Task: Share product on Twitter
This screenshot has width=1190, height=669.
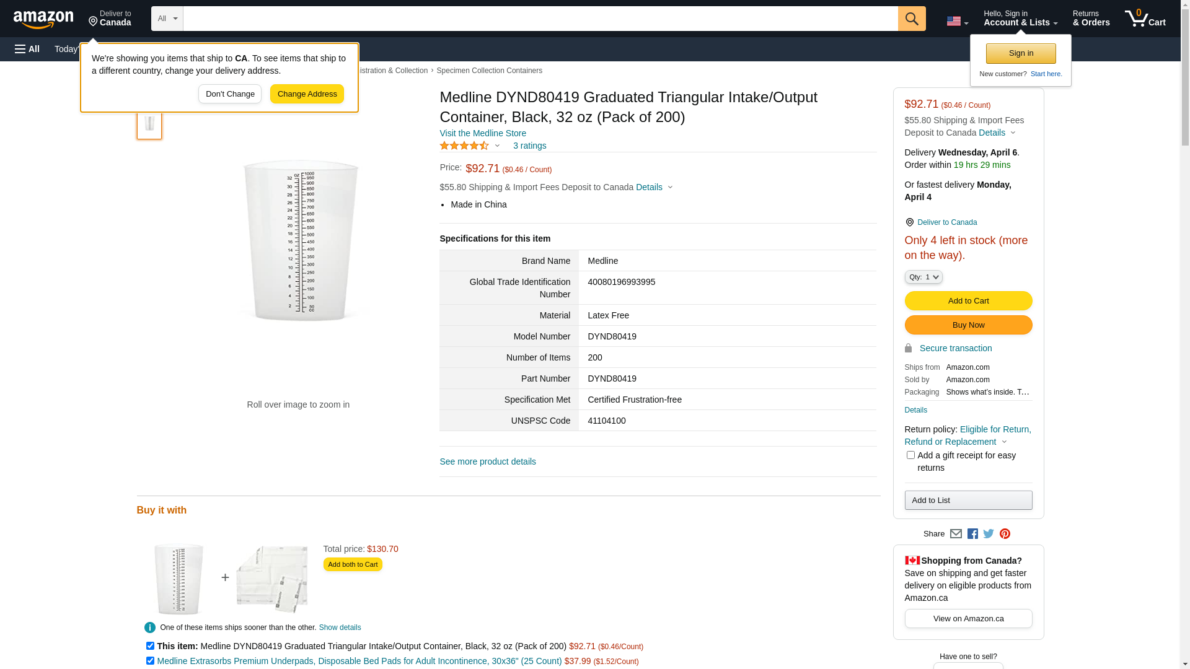Action: 989,534
